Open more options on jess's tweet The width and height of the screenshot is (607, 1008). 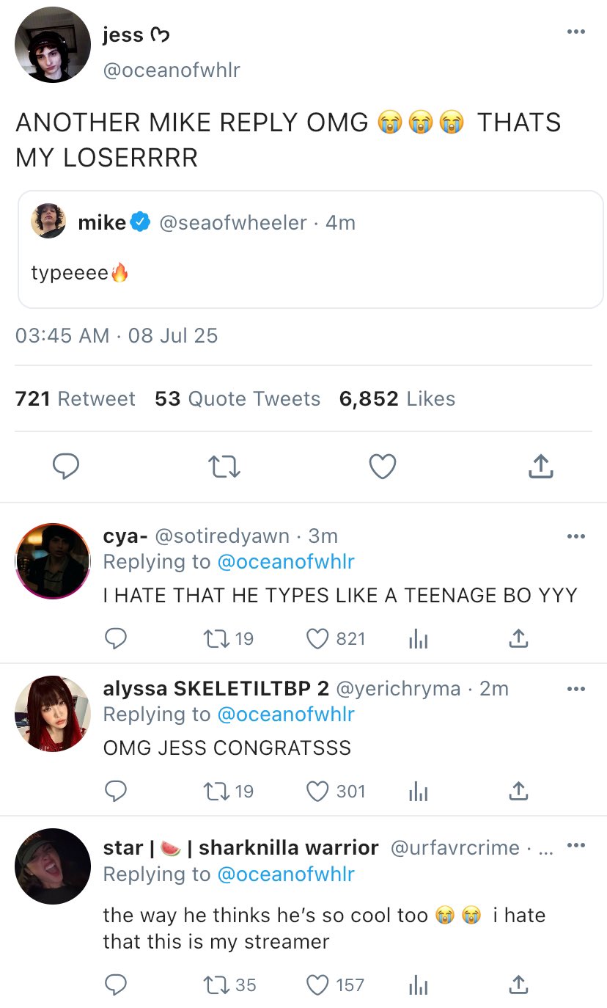pyautogui.click(x=576, y=32)
